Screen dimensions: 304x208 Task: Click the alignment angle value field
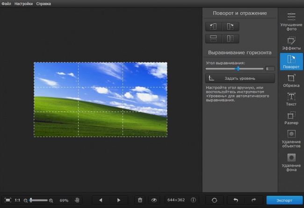270,69
